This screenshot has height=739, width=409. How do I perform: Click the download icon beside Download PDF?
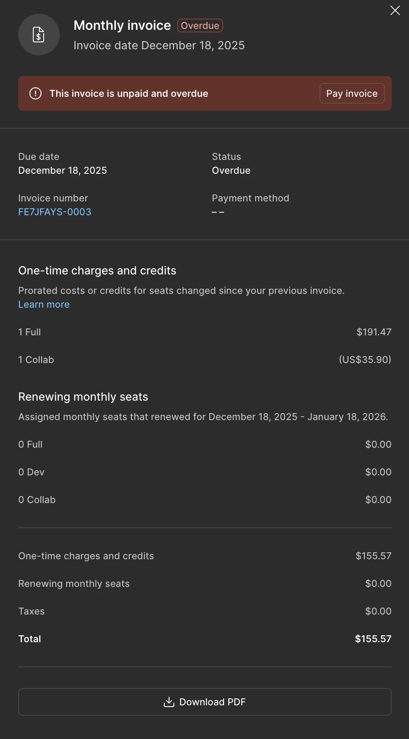169,702
